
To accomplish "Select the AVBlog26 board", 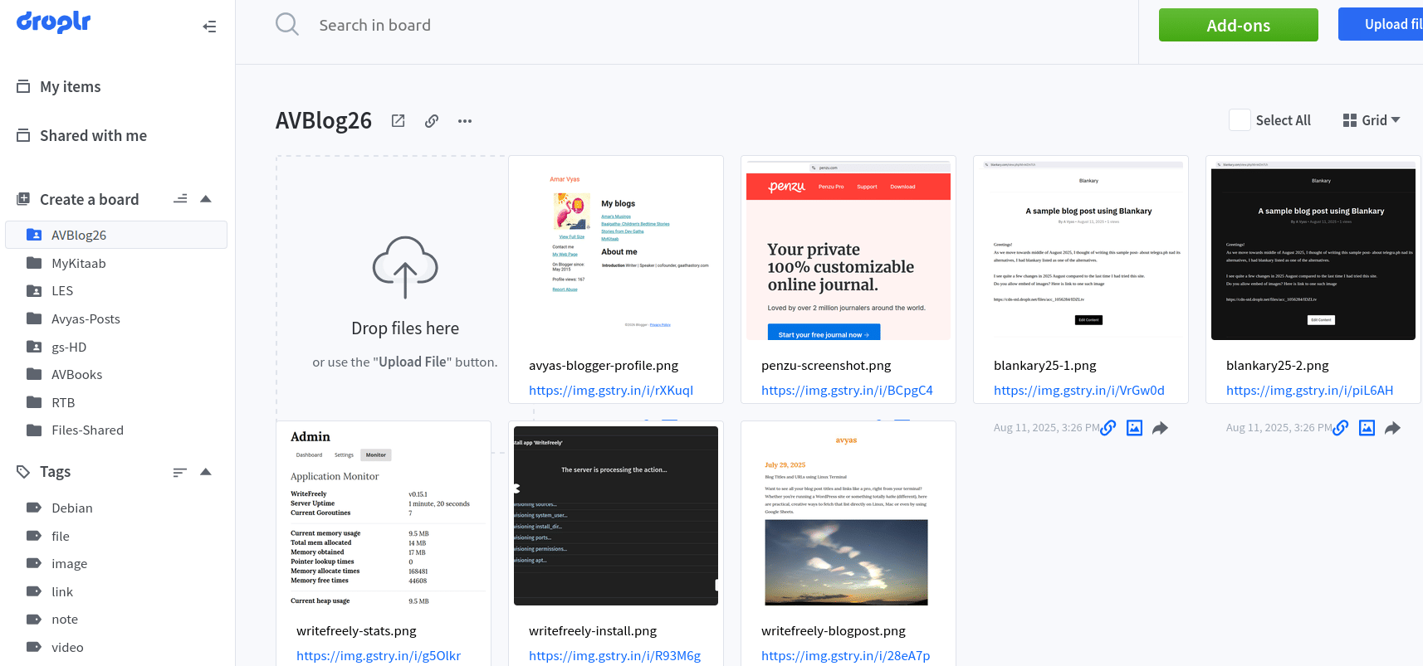I will [116, 235].
